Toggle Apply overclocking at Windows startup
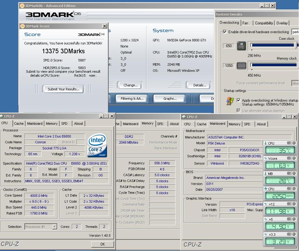The height and width of the screenshot is (251, 299). 238,100
